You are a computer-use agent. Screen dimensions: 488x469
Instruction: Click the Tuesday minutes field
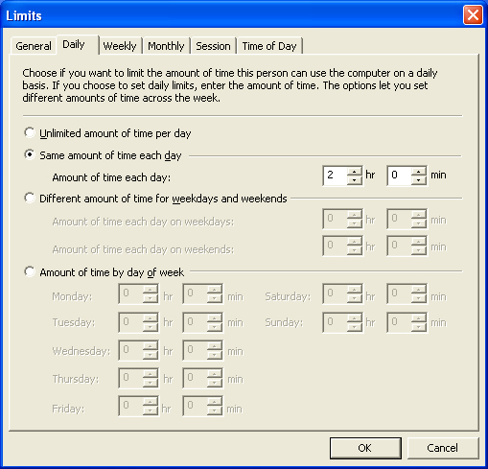[195, 322]
